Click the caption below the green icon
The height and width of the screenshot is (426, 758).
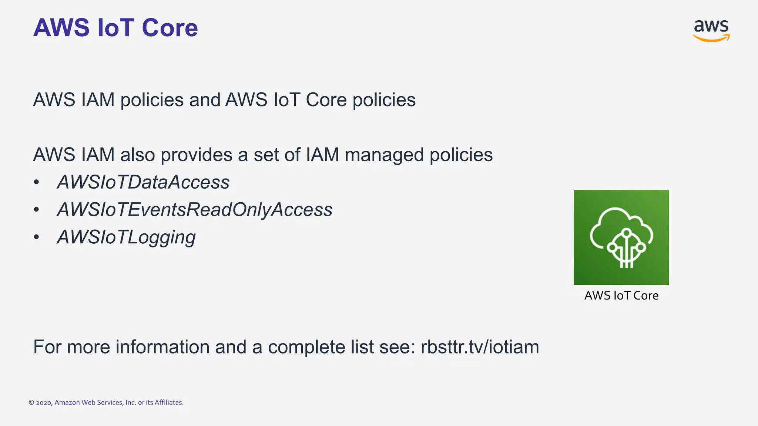[x=621, y=295]
